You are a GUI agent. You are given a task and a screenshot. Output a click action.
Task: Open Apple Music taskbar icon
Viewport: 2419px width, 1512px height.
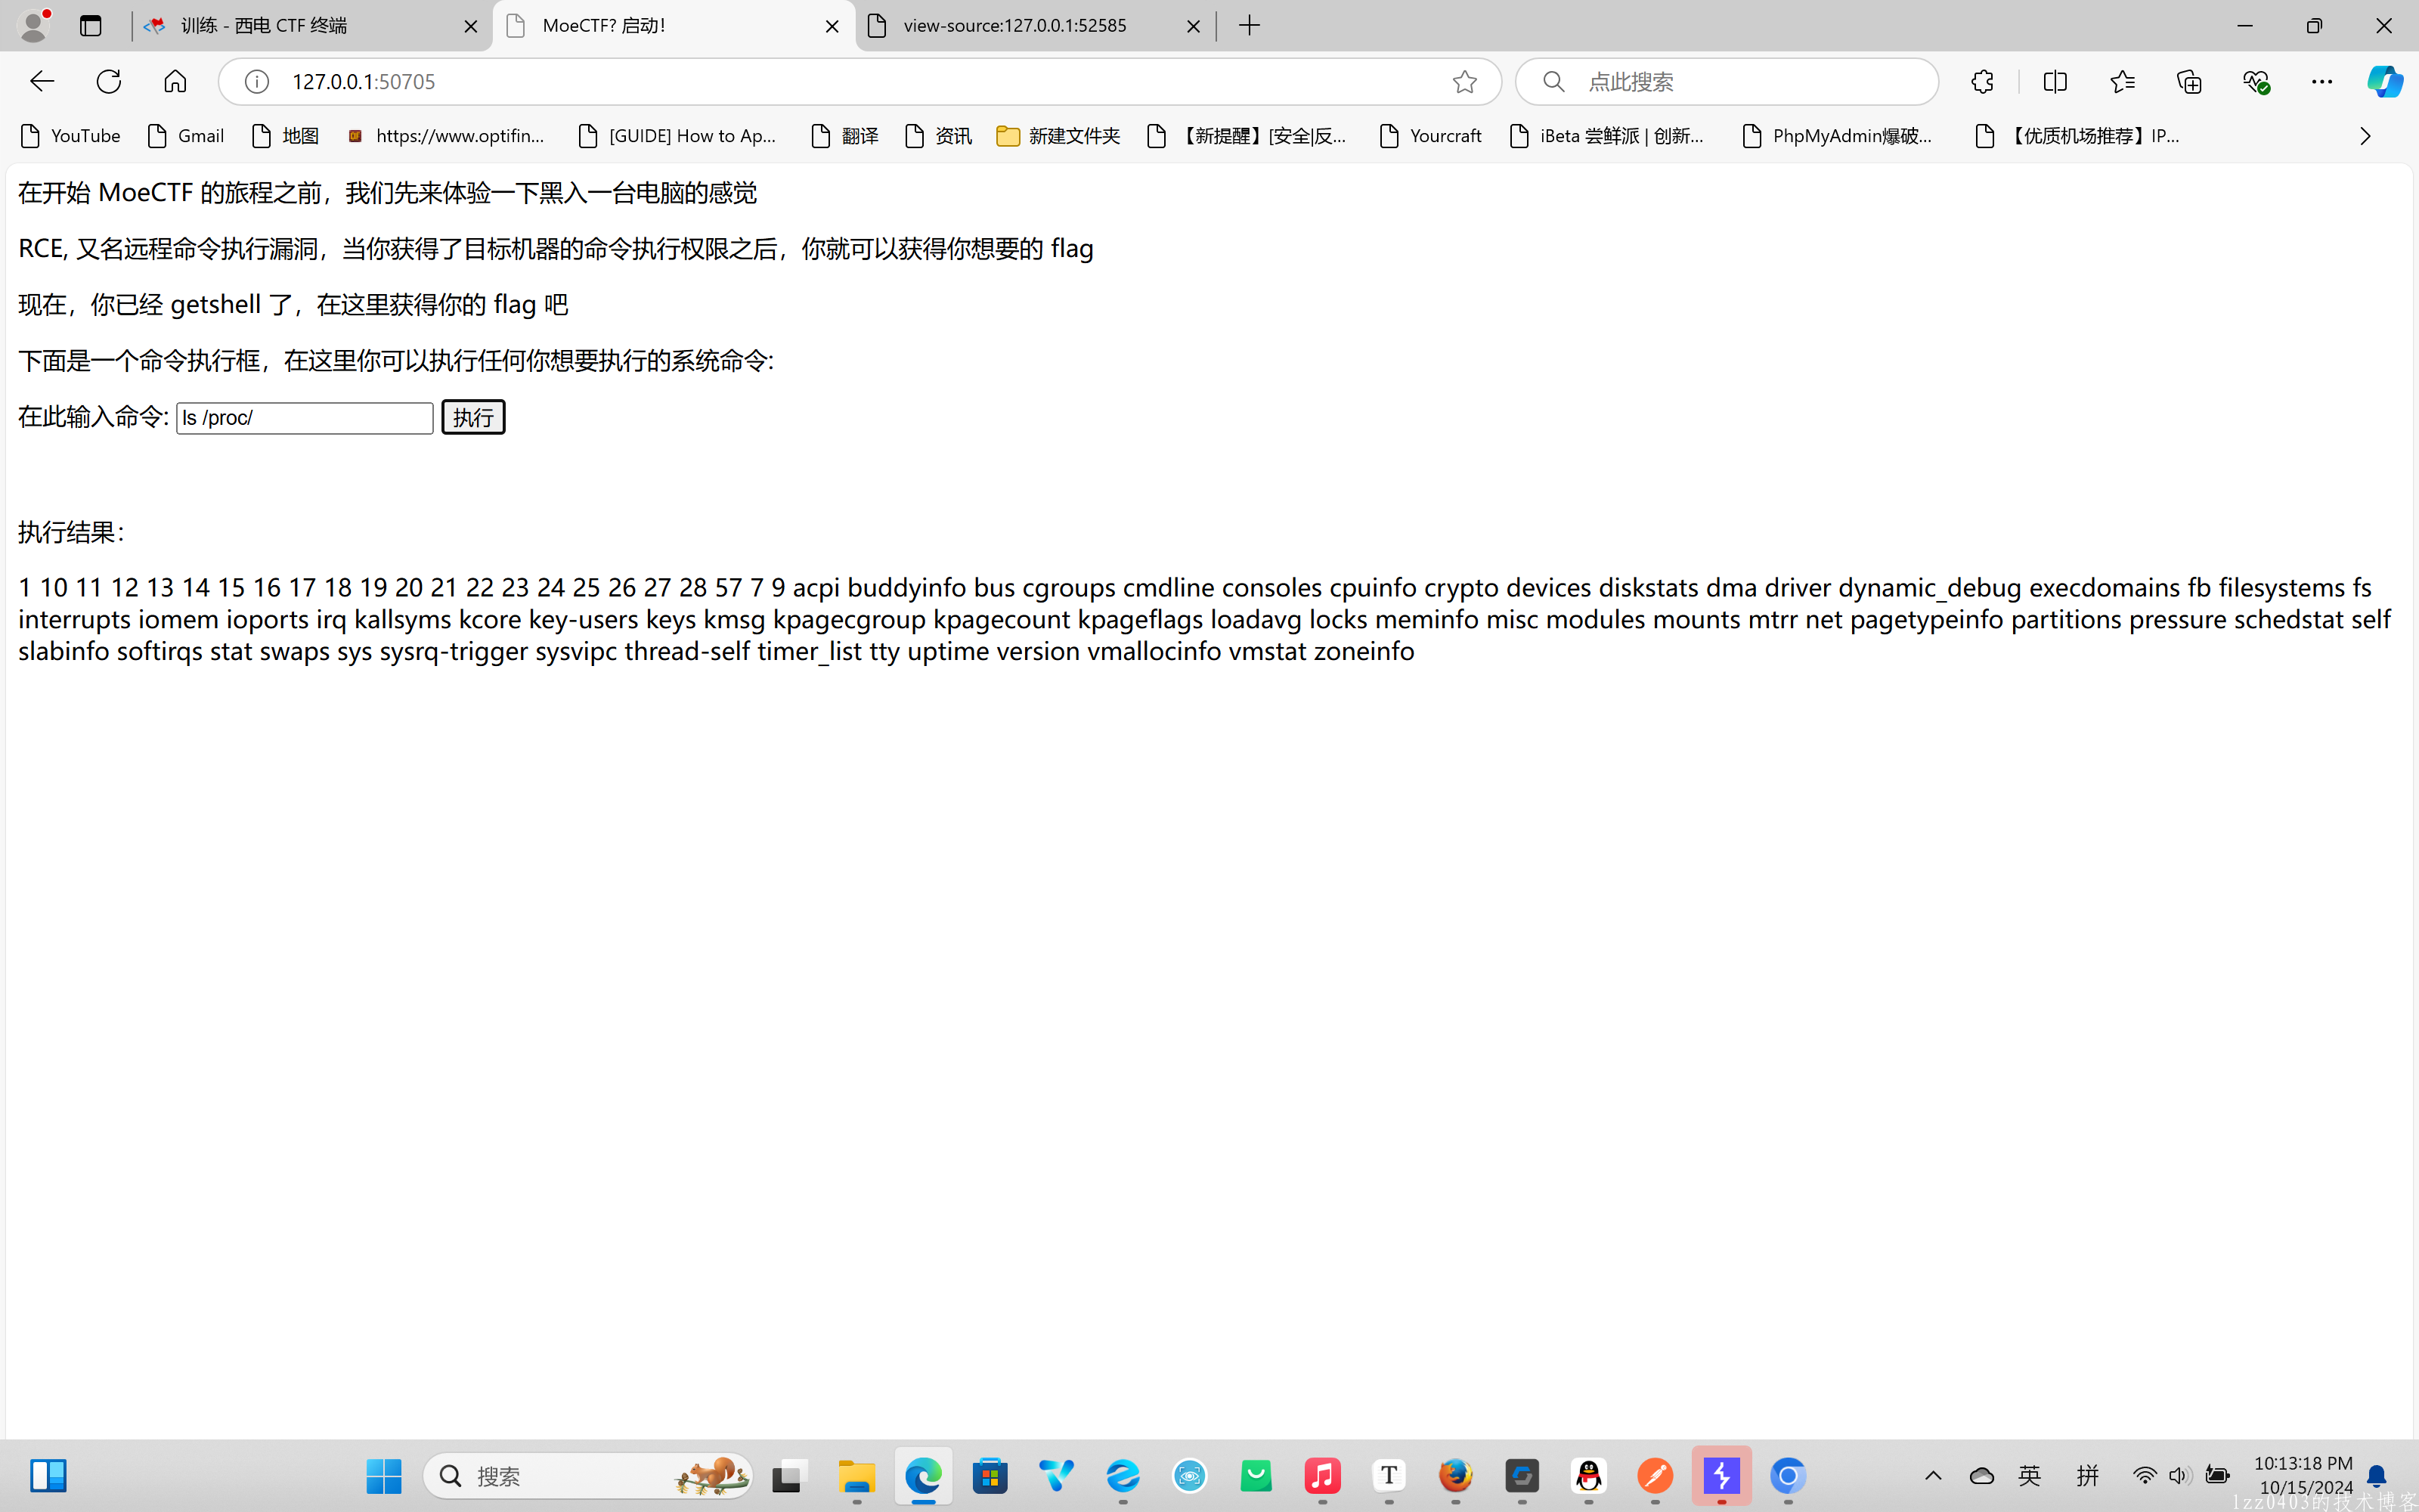tap(1322, 1475)
